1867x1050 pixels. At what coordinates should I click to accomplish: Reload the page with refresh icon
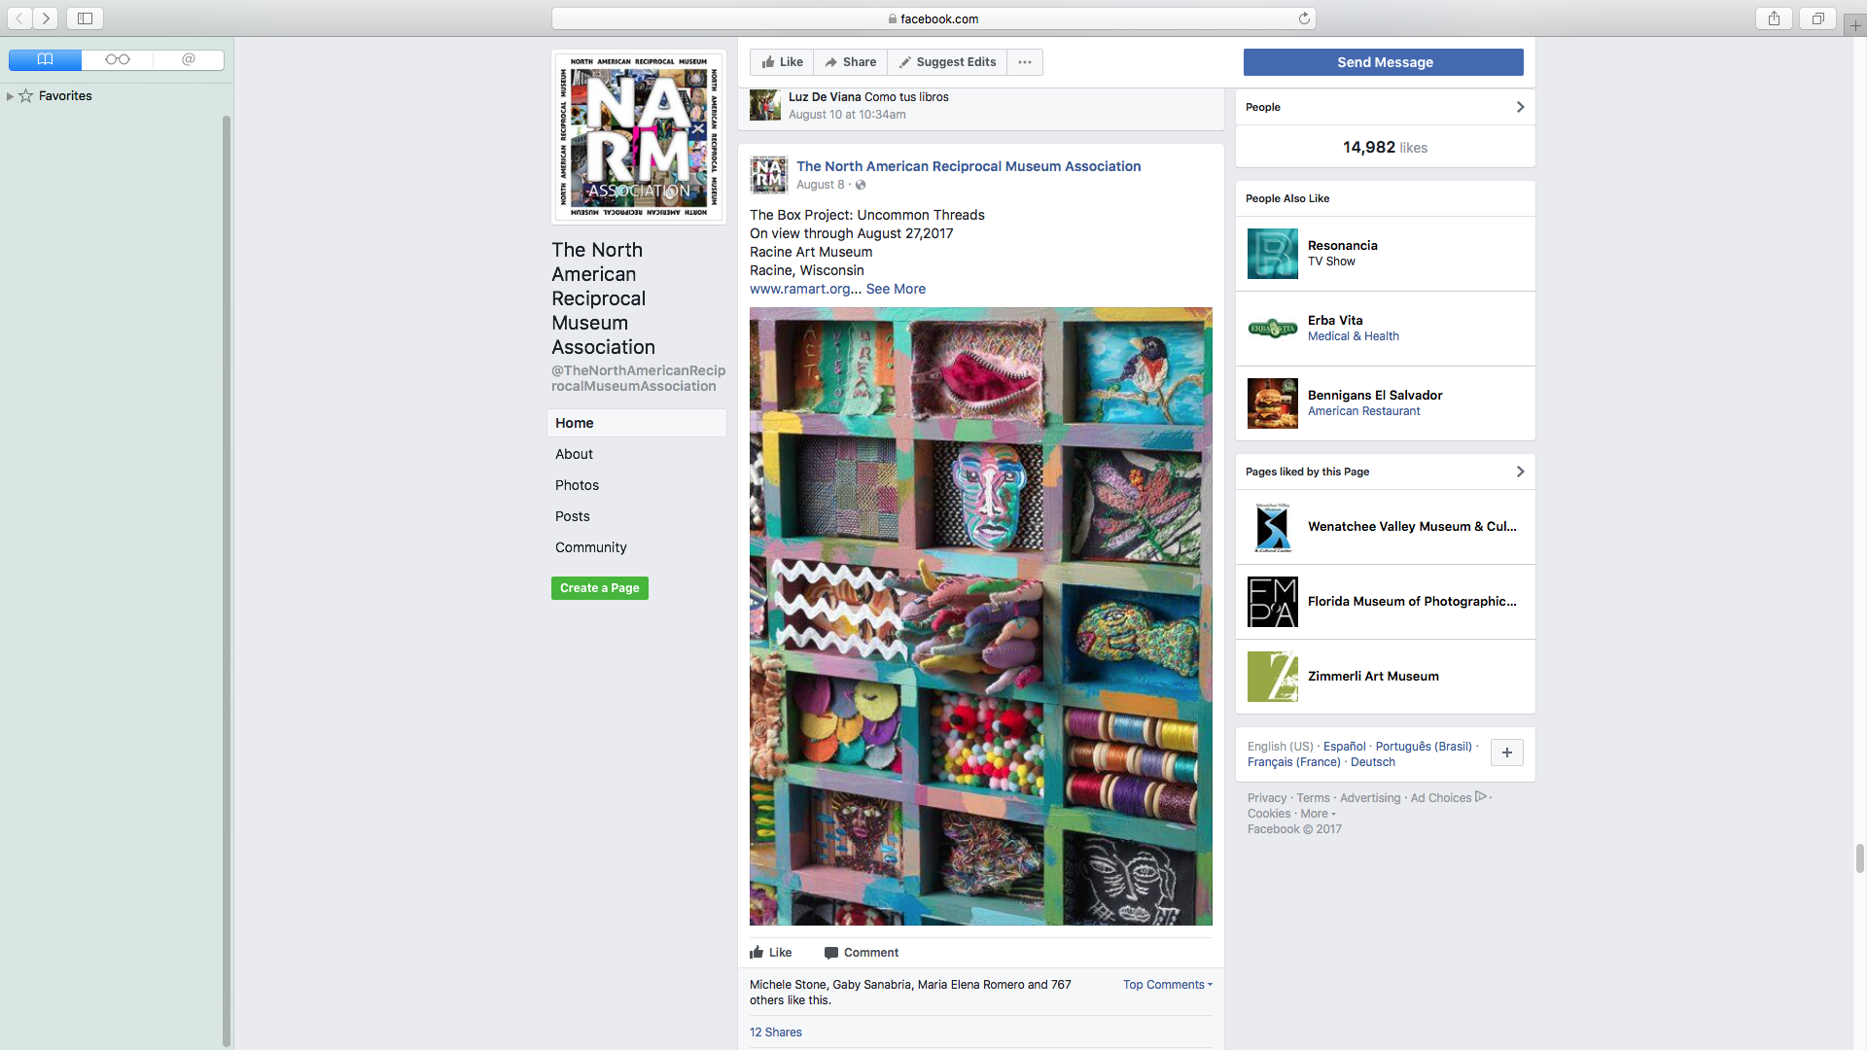[1304, 18]
